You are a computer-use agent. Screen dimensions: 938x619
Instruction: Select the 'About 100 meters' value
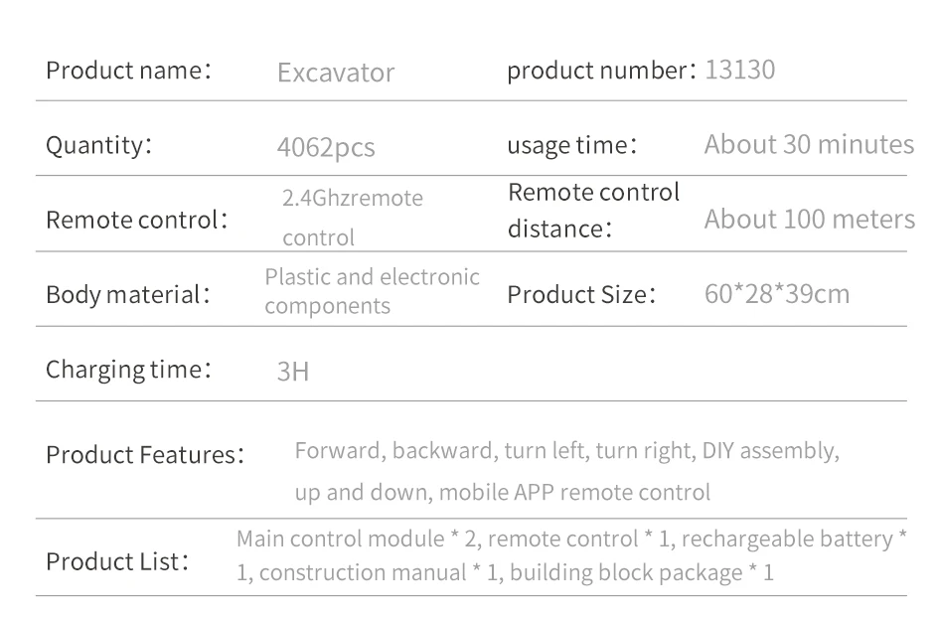click(x=809, y=219)
